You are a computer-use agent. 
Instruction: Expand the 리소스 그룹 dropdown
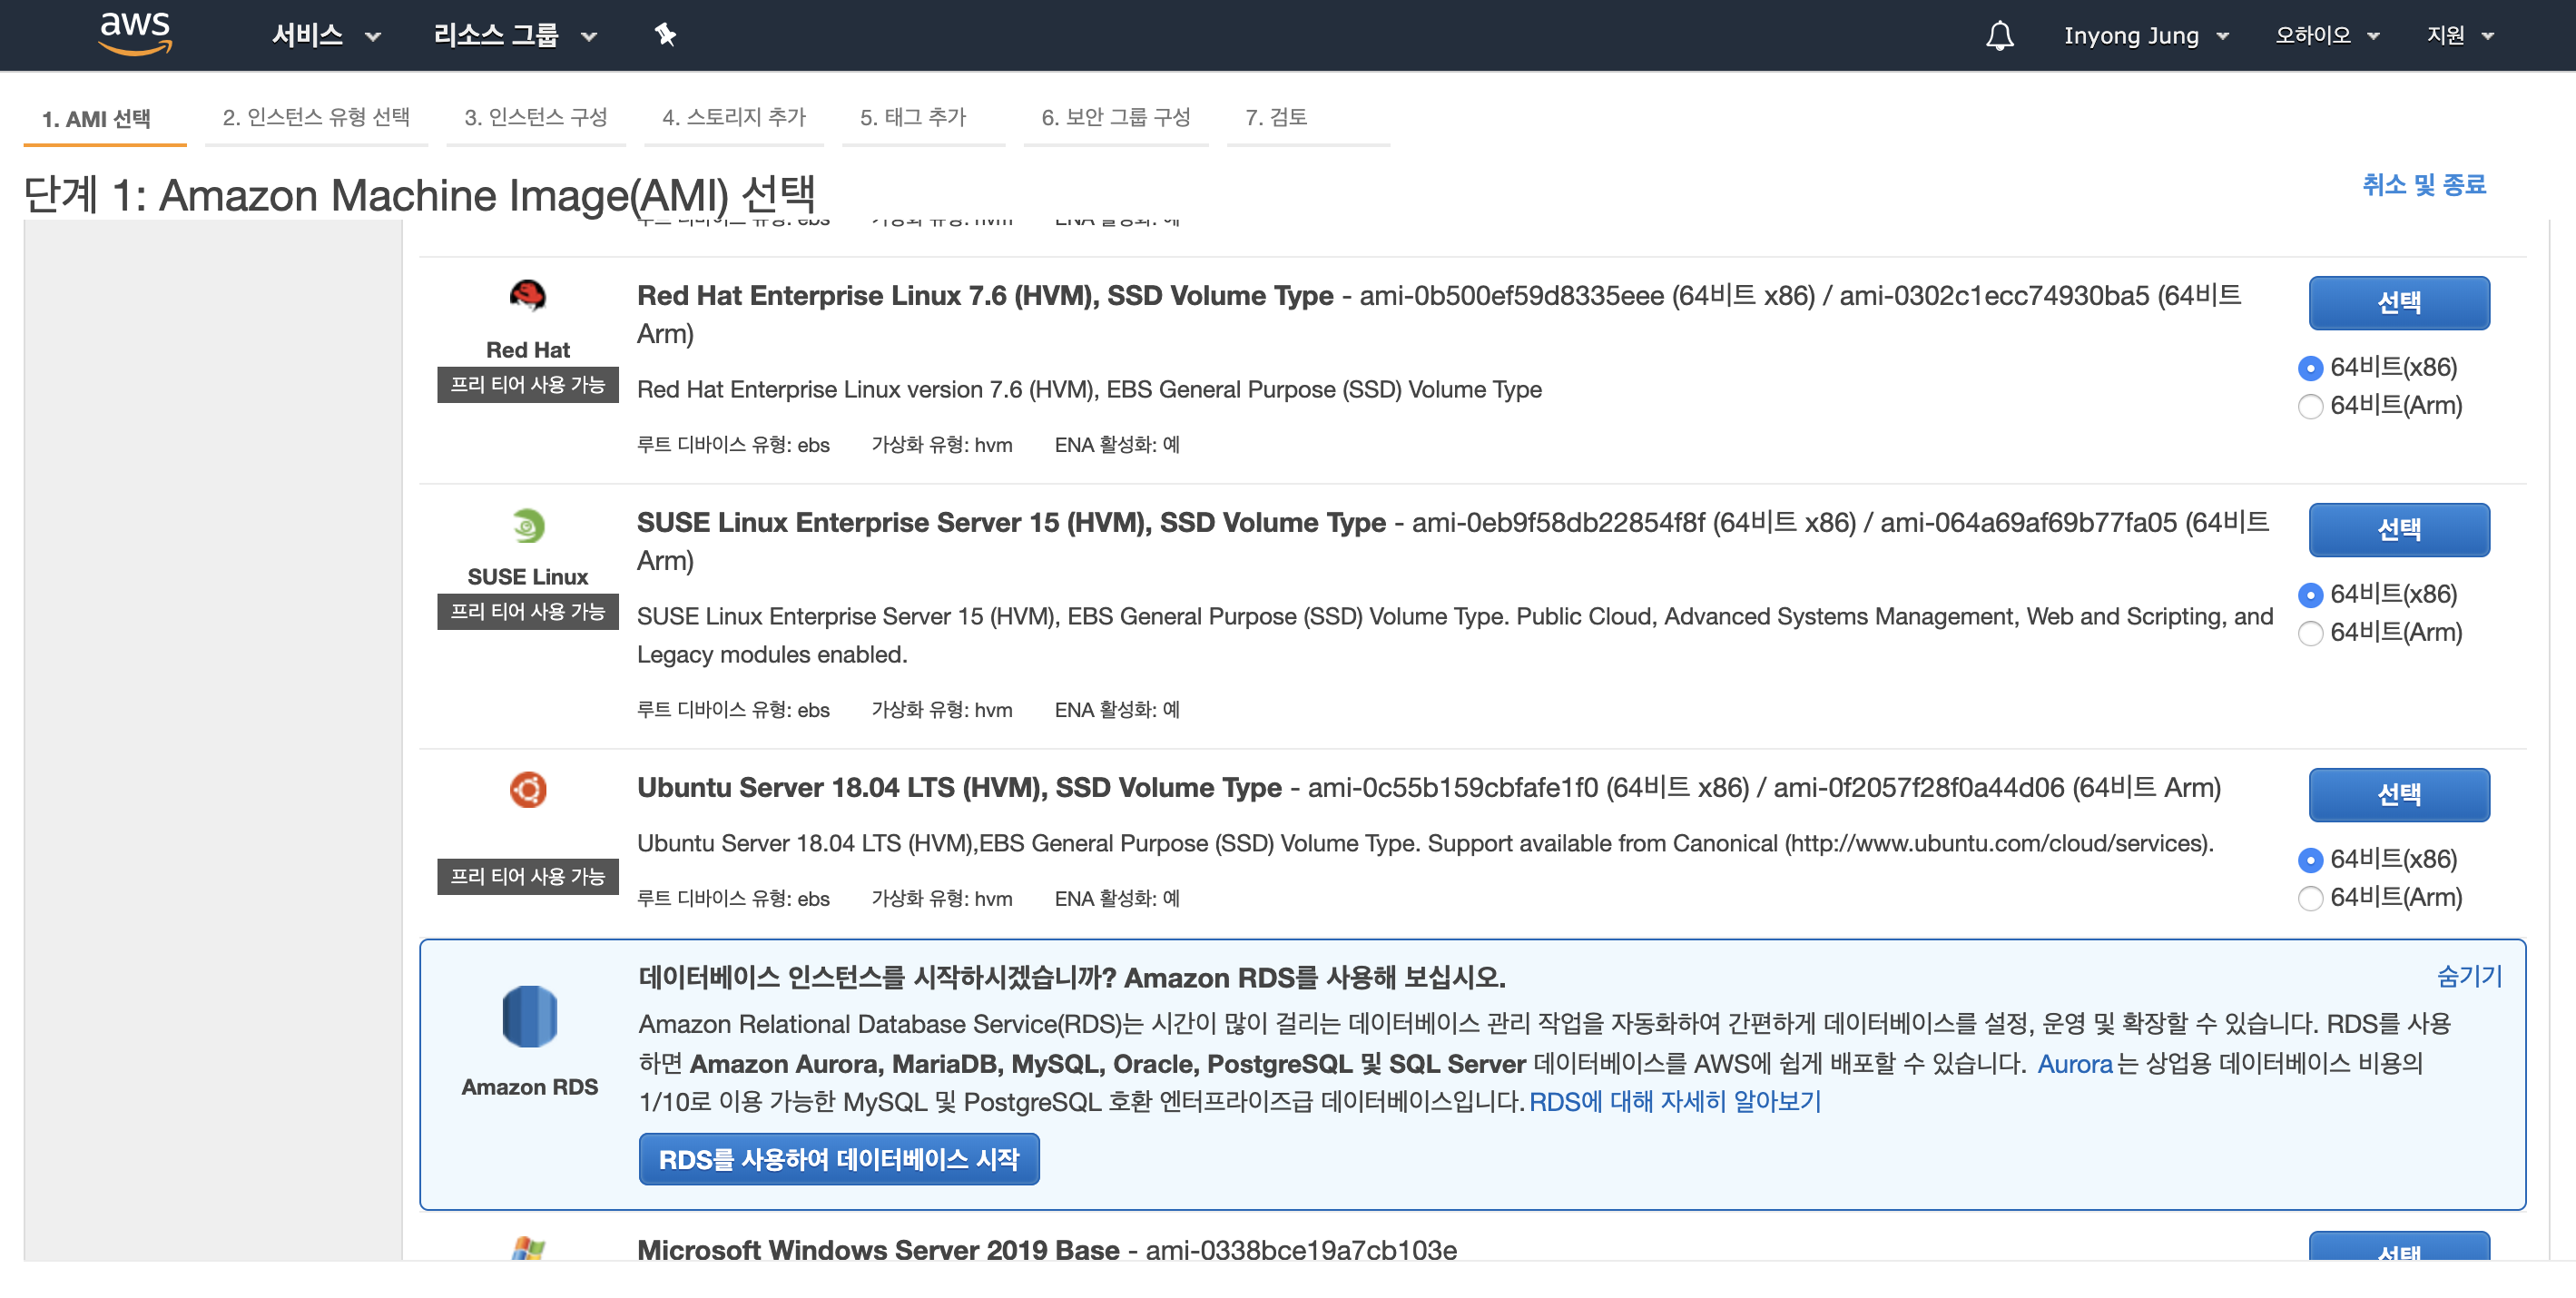click(x=514, y=36)
